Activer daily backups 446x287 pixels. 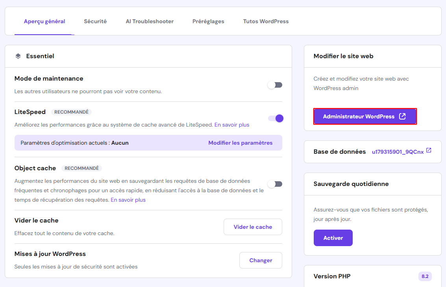(333, 238)
